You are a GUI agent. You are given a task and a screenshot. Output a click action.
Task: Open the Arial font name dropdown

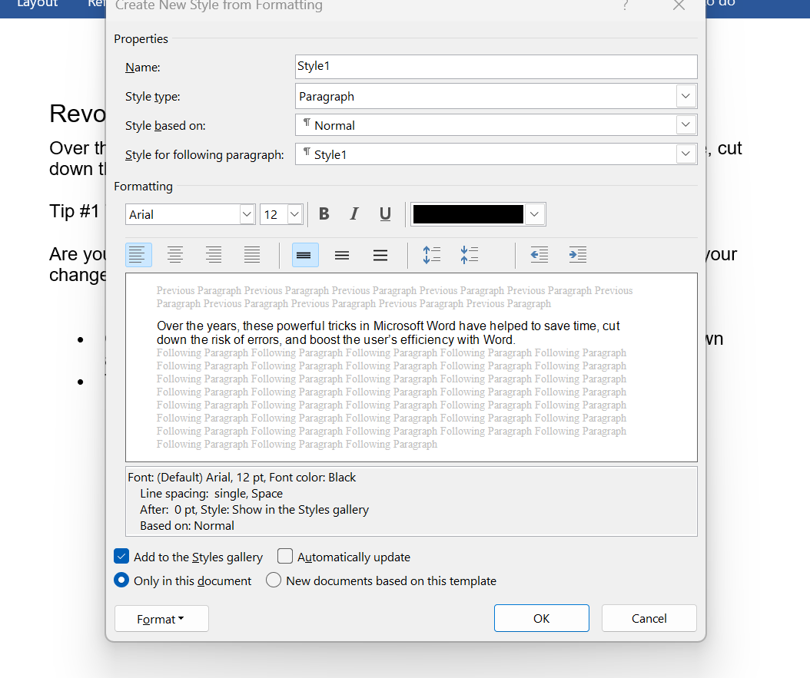click(x=247, y=214)
